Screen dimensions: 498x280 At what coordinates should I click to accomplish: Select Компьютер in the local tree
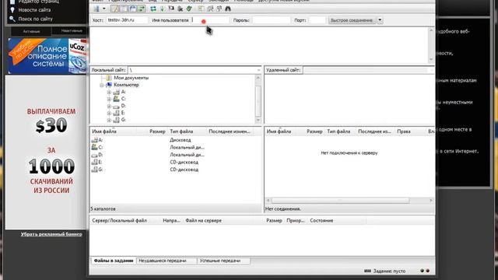(126, 85)
